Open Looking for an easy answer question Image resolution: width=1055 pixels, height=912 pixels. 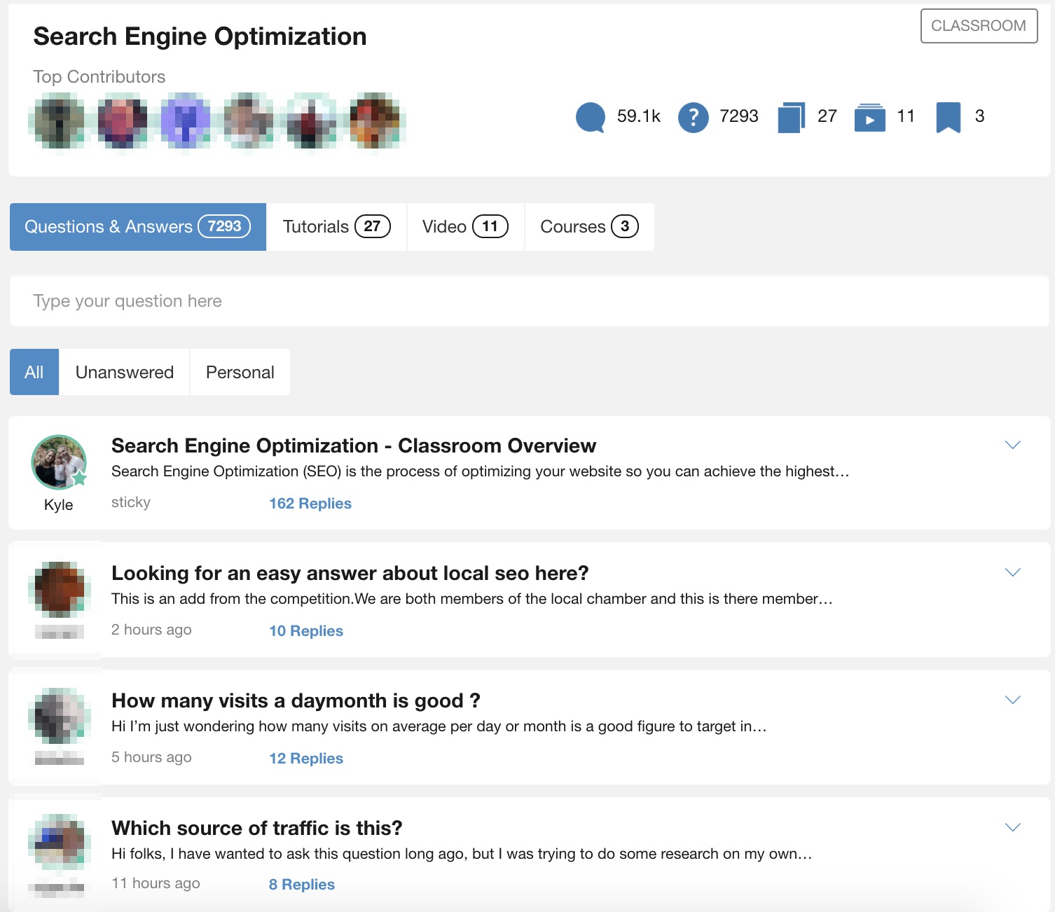(x=350, y=573)
